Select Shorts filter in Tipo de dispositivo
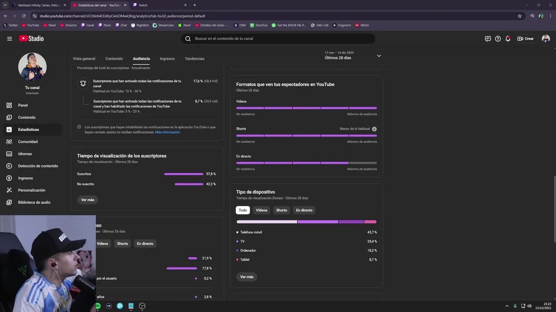 point(281,210)
